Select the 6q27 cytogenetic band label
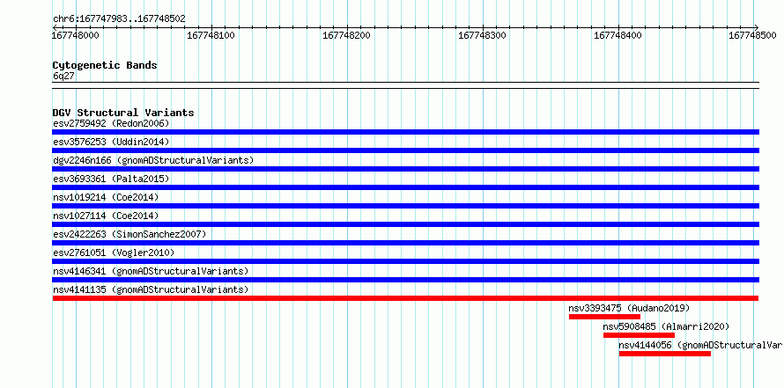The image size is (784, 388). (x=63, y=76)
